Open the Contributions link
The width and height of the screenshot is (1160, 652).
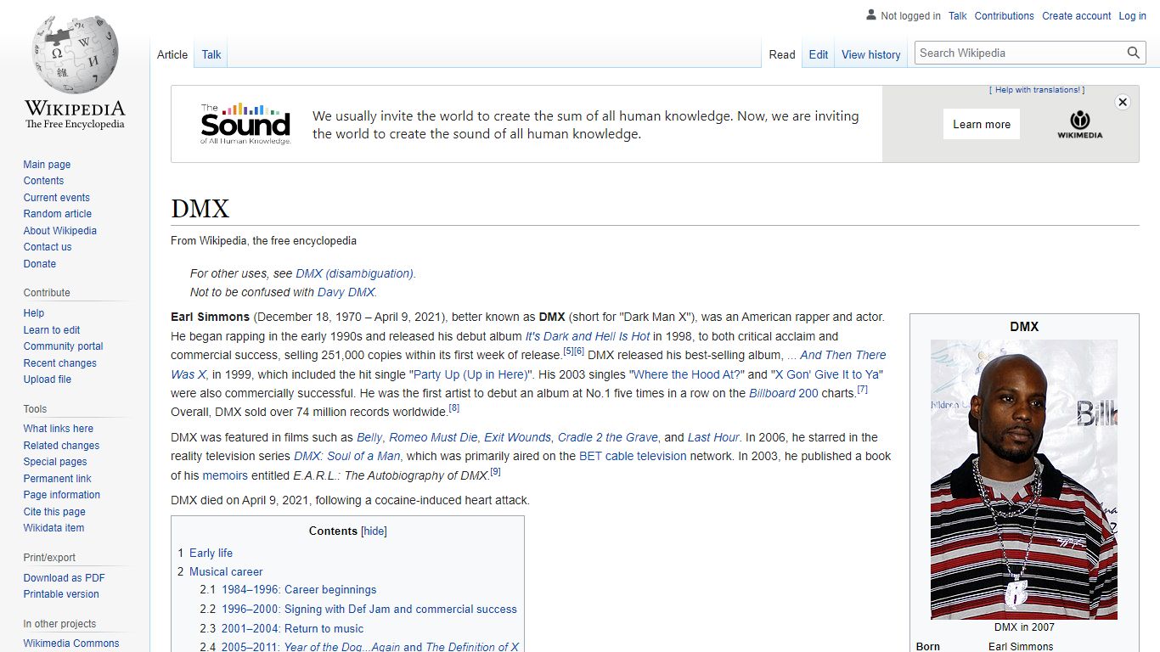tap(1005, 16)
